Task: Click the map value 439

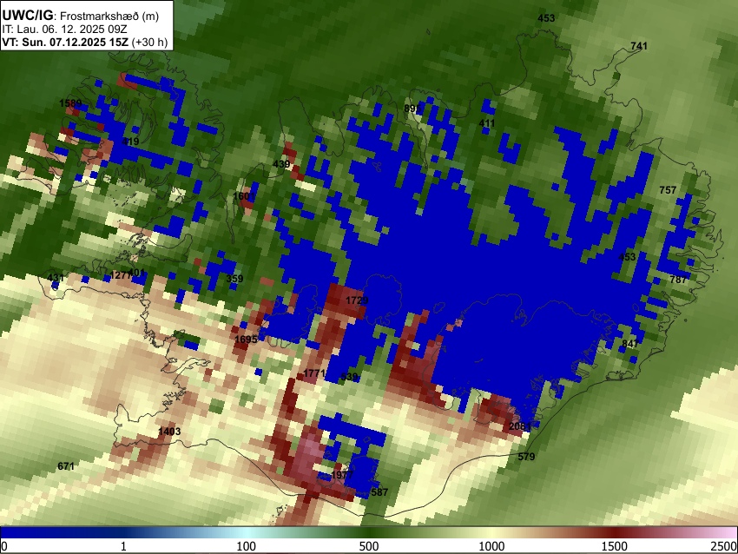Action: pyautogui.click(x=281, y=164)
